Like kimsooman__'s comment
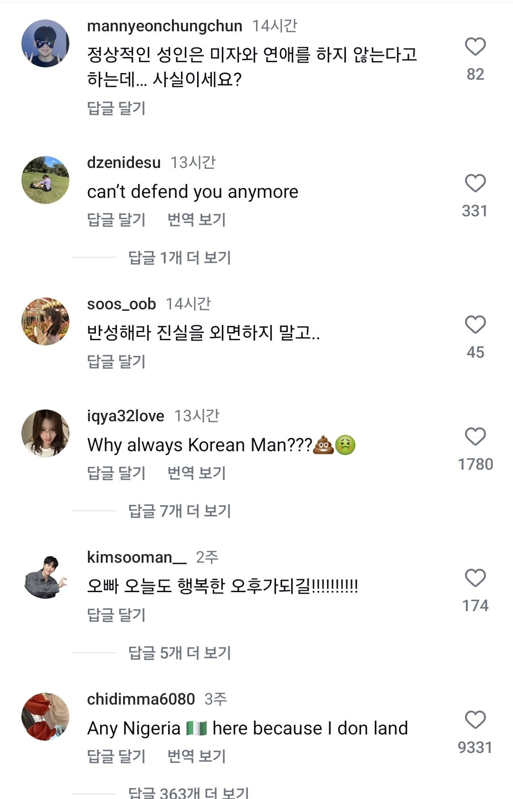513x799 pixels. pos(475,578)
